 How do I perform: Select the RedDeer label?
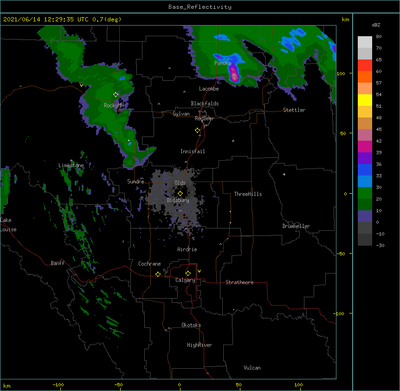tap(204, 118)
